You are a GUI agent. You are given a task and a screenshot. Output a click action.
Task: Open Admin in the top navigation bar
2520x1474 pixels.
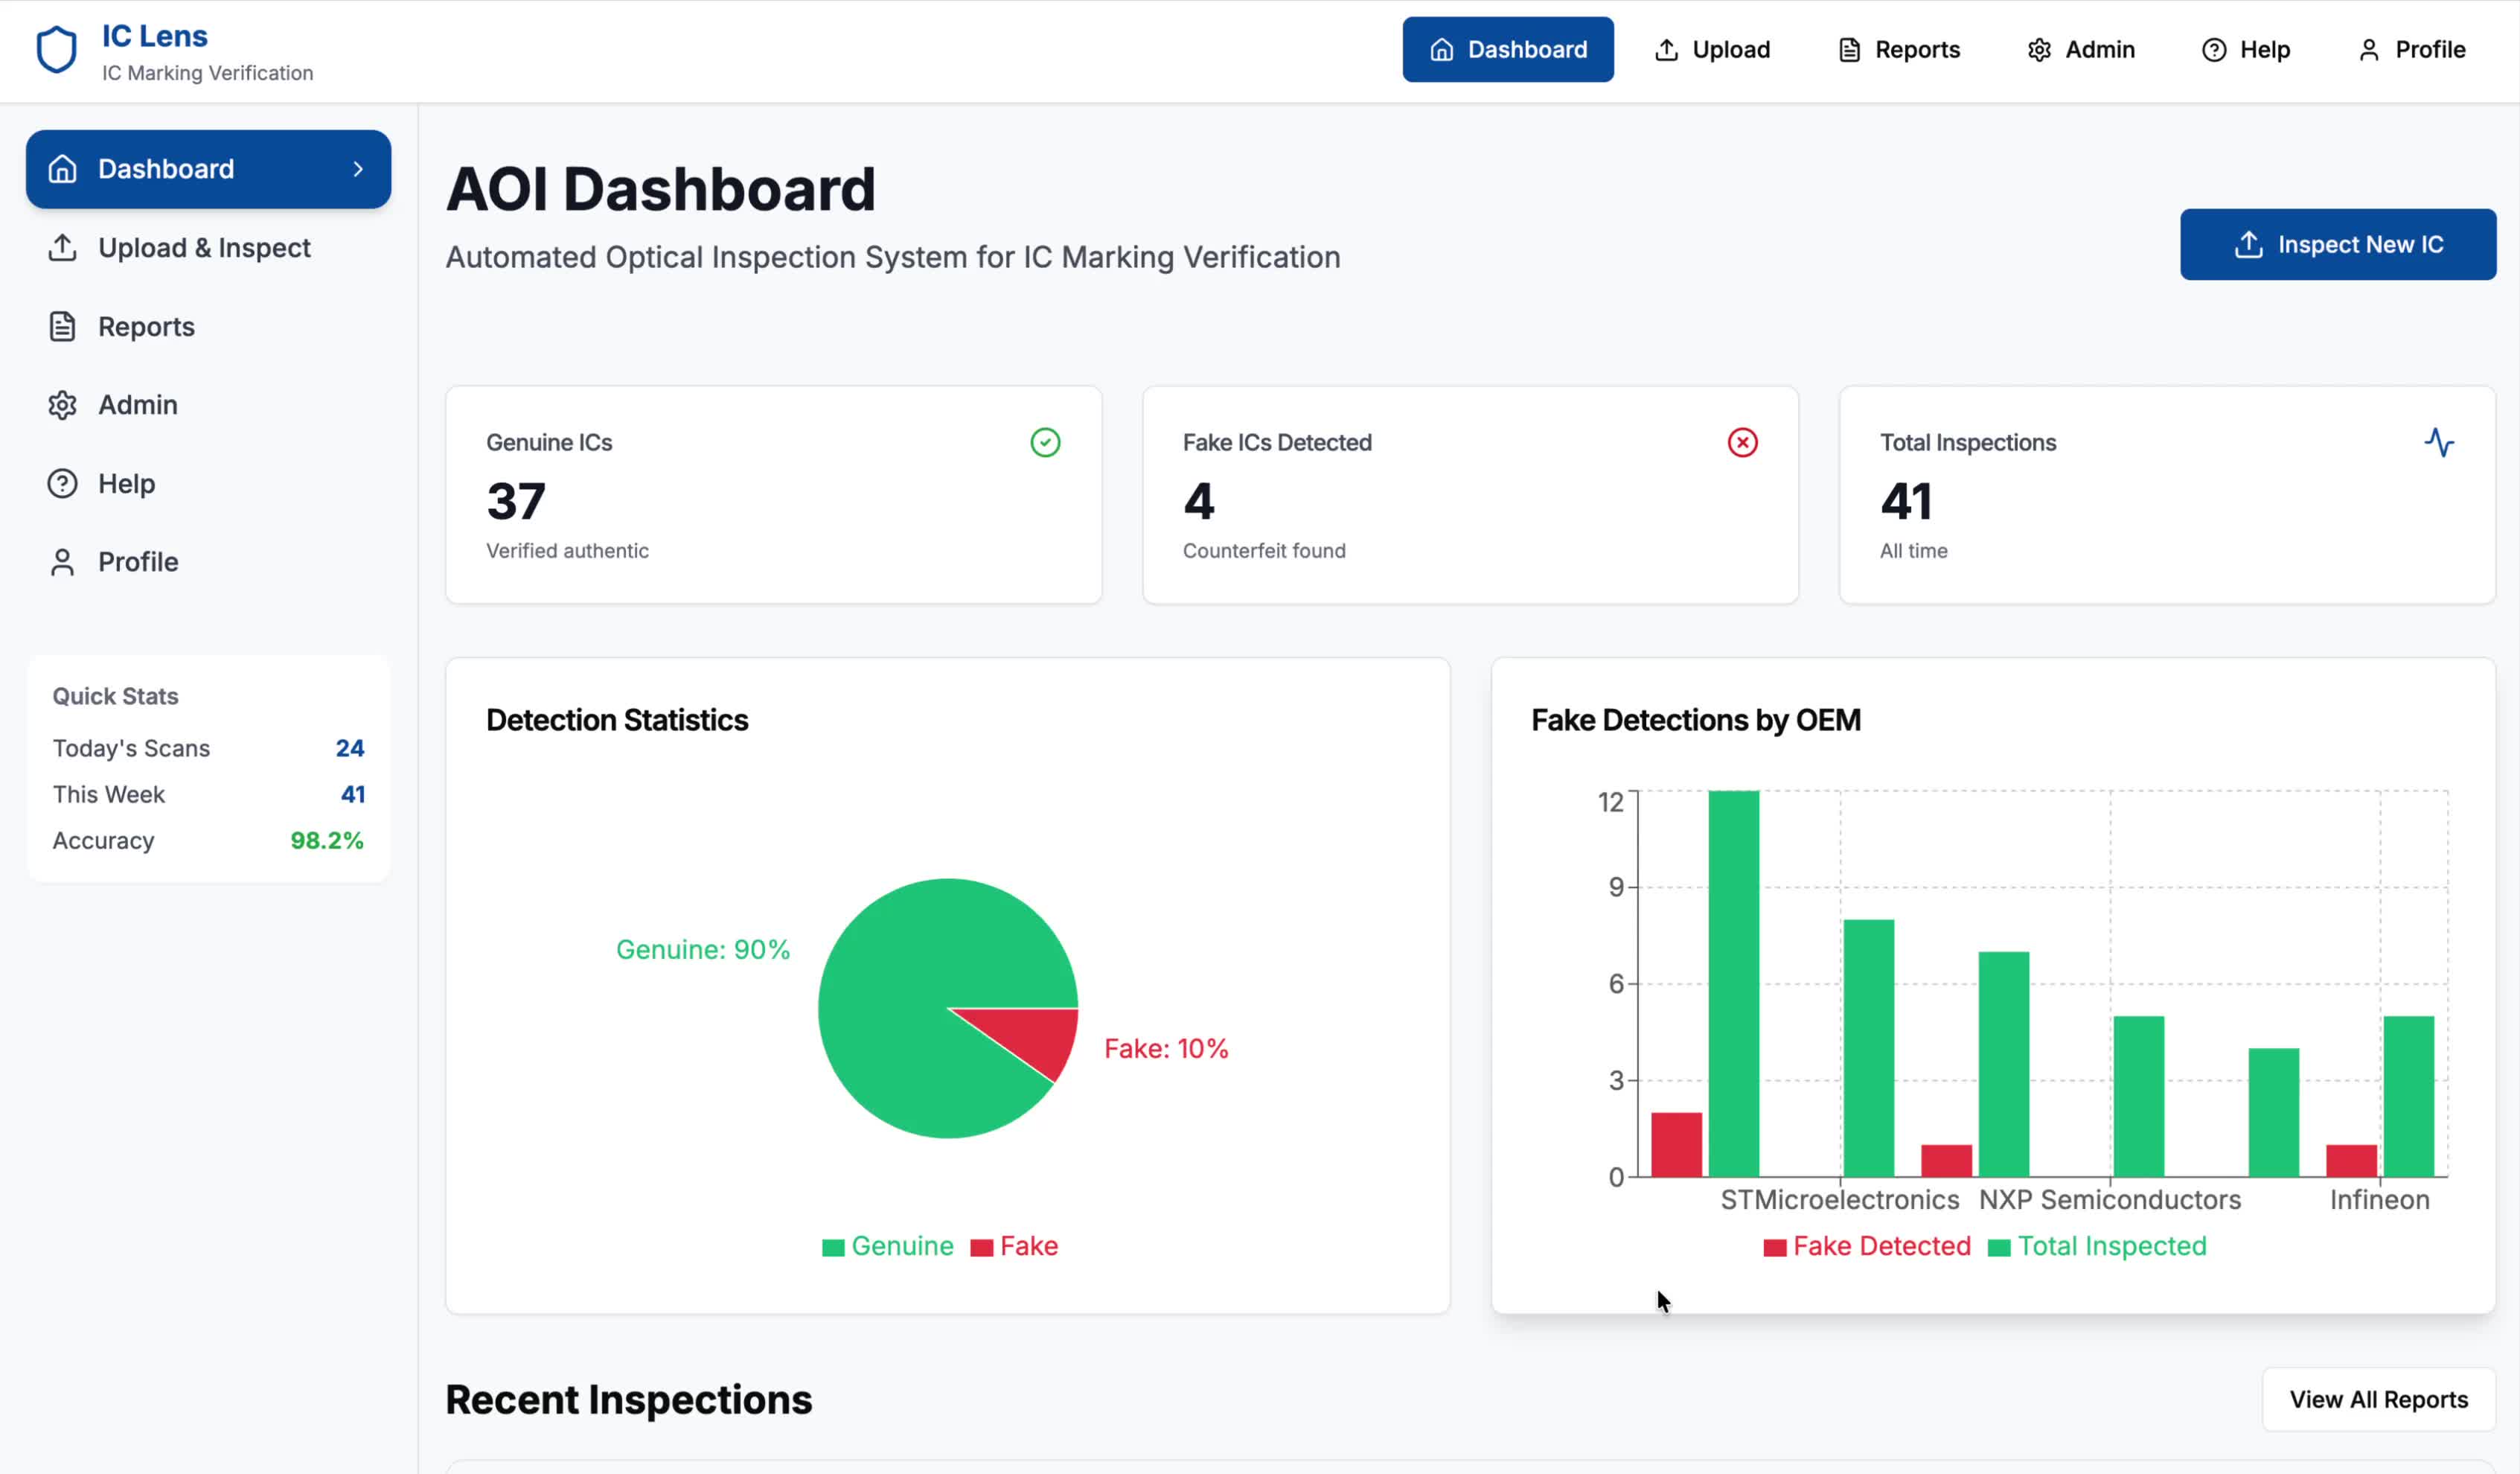pos(2081,50)
